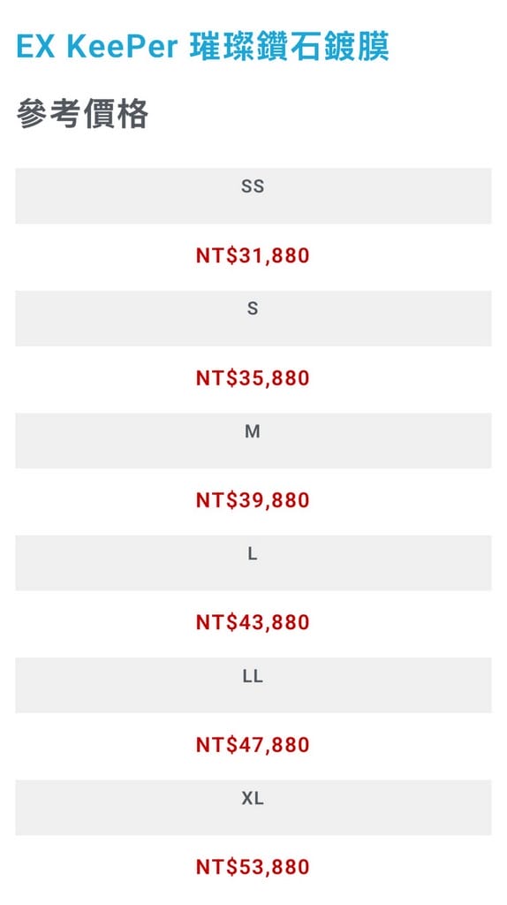Image resolution: width=507 pixels, height=905 pixels.
Task: Select the XL size row
Action: coord(253,808)
